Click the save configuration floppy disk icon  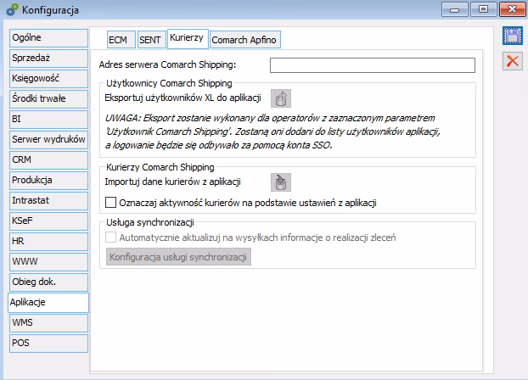512,36
